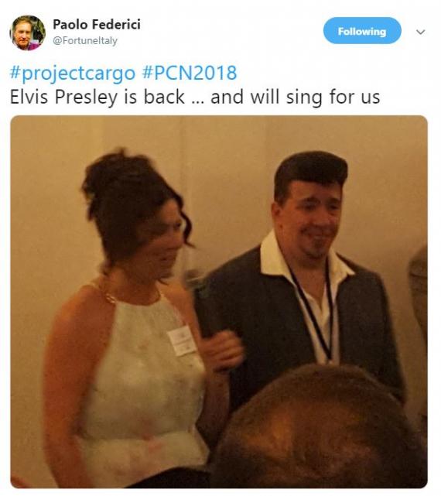Image resolution: width=441 pixels, height=496 pixels.
Task: Click the word 'Following' on the blue button
Action: (362, 31)
